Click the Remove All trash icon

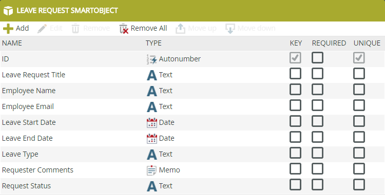(x=124, y=29)
